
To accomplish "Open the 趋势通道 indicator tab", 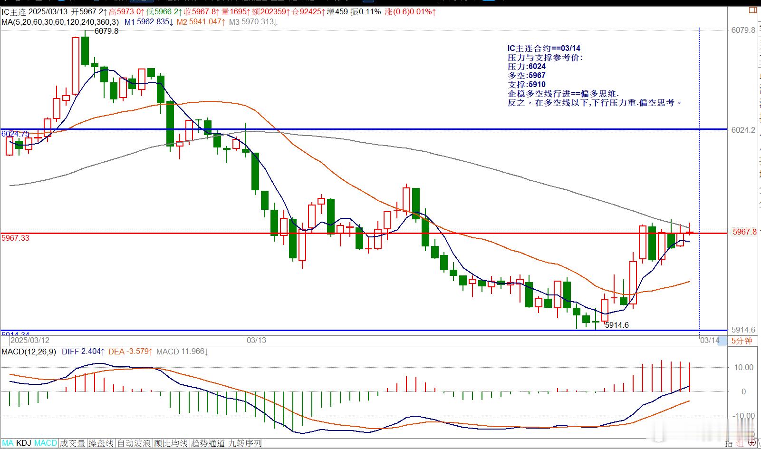I will [208, 443].
